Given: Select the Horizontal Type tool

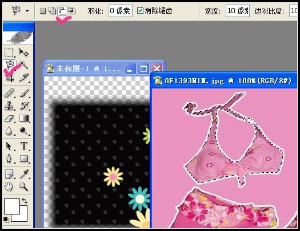Looking at the screenshot, I should pyautogui.click(x=24, y=146).
